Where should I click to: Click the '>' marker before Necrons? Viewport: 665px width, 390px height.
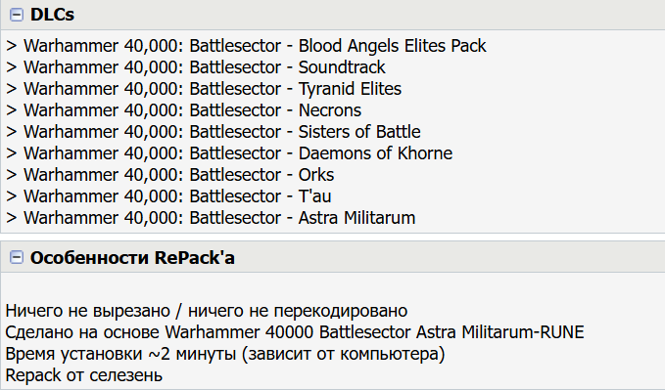[12, 110]
